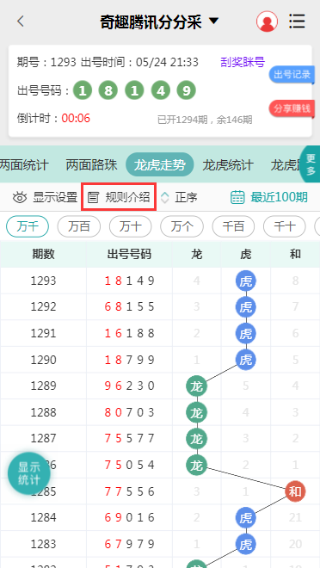Open 分享赚钱 side button
The height and width of the screenshot is (568, 320).
[292, 108]
